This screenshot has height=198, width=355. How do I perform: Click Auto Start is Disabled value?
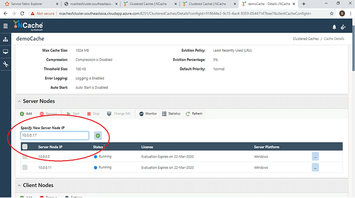tap(91, 87)
